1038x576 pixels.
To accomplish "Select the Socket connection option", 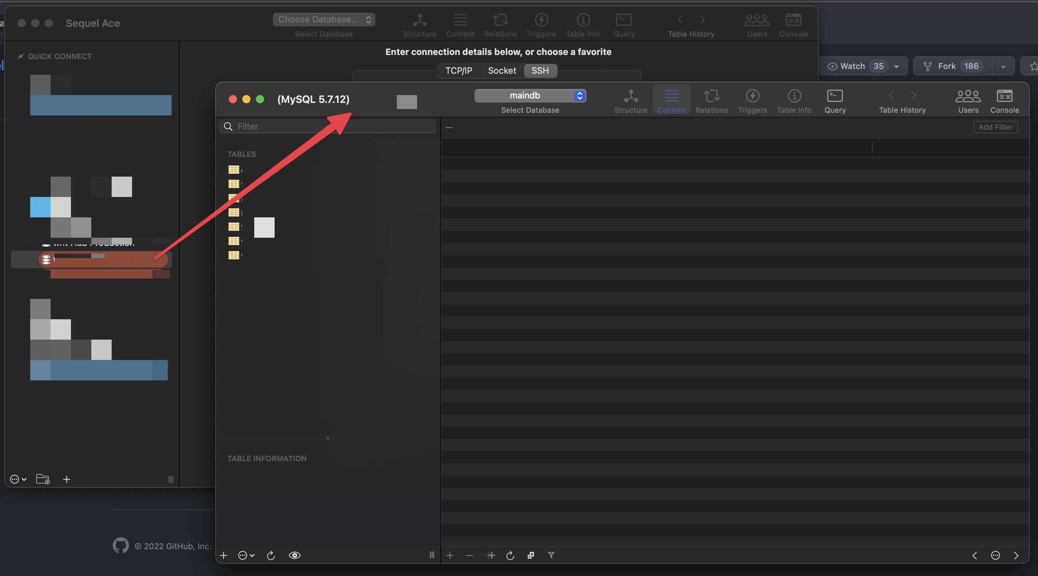I will click(x=502, y=71).
